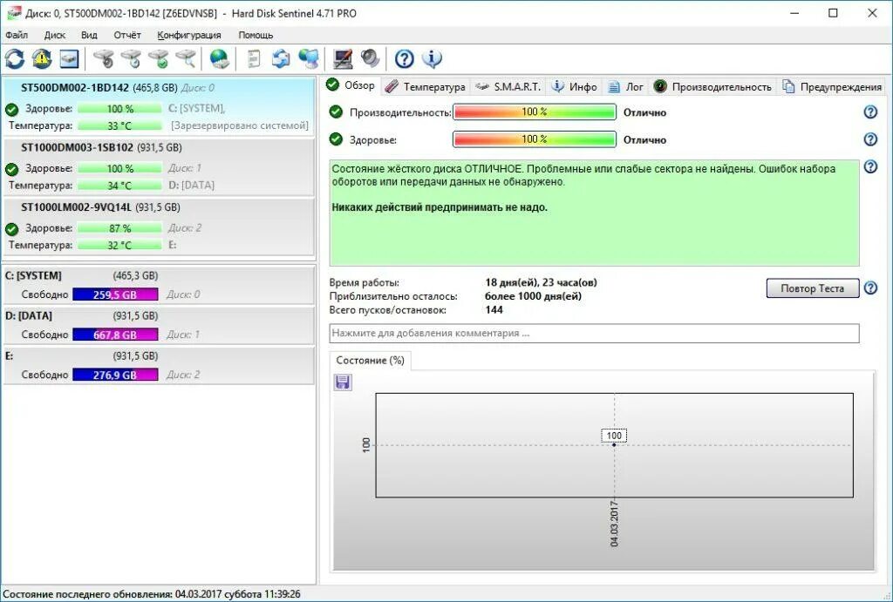Click the status bar last update text
Image resolution: width=893 pixels, height=602 pixels.
point(152,594)
